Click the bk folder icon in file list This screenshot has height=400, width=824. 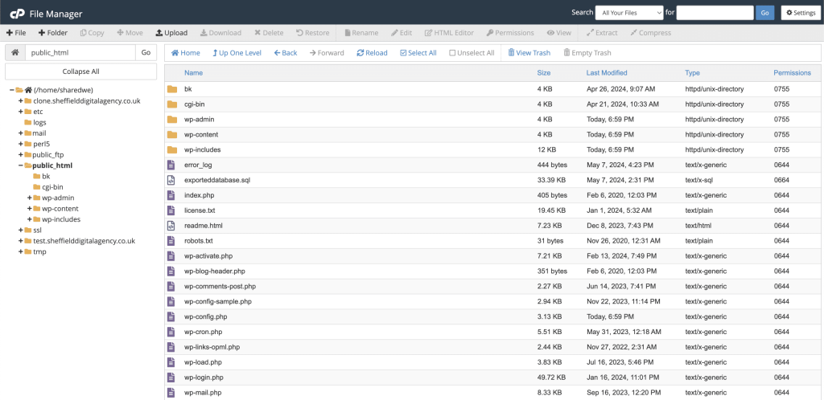point(172,89)
